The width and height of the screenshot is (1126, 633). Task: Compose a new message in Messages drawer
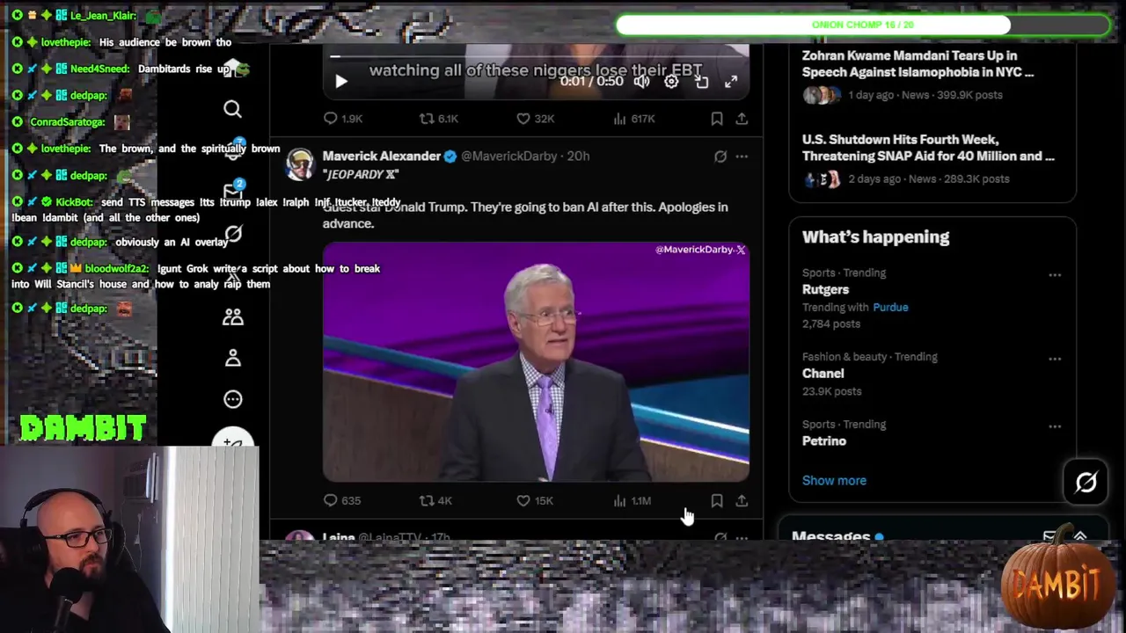(1049, 535)
